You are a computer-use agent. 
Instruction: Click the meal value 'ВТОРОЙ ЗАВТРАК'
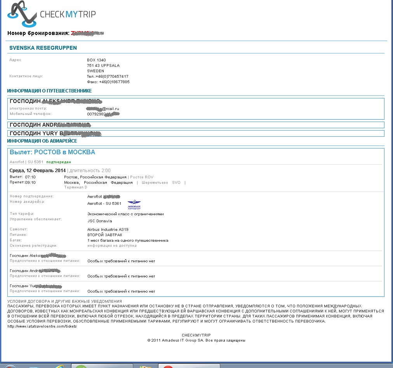(105, 235)
